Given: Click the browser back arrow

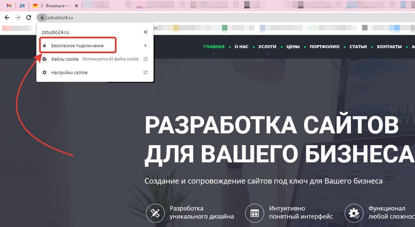Looking at the screenshot, I should [7, 17].
